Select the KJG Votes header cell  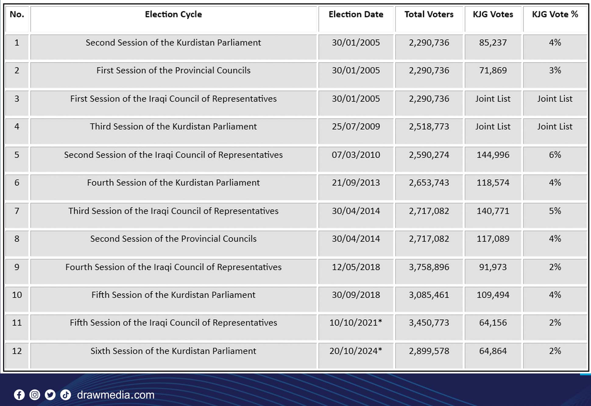[x=493, y=14]
